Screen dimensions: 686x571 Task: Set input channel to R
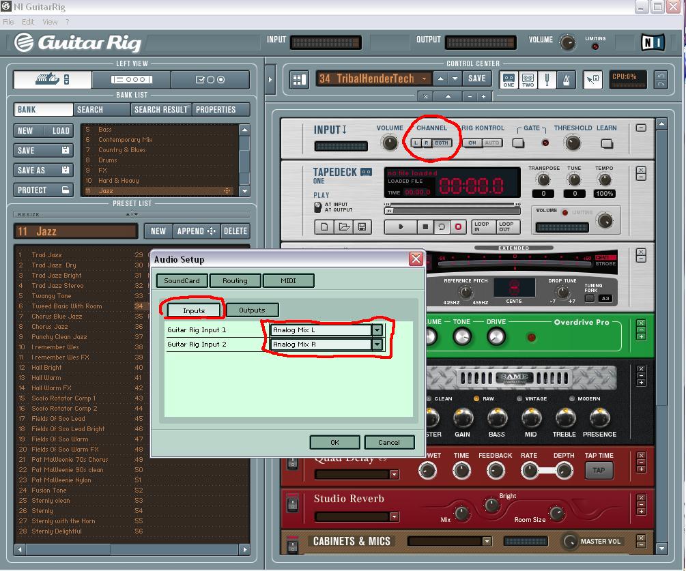pos(426,143)
